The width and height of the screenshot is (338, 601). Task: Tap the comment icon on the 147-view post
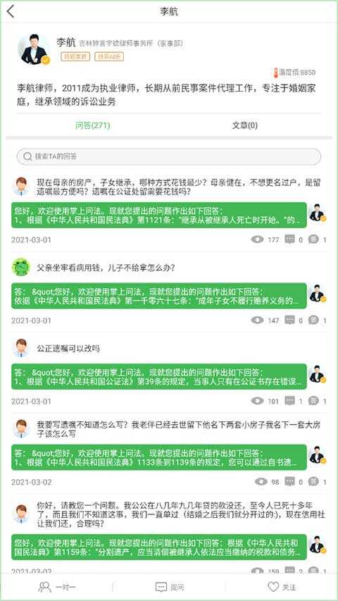coord(290,320)
